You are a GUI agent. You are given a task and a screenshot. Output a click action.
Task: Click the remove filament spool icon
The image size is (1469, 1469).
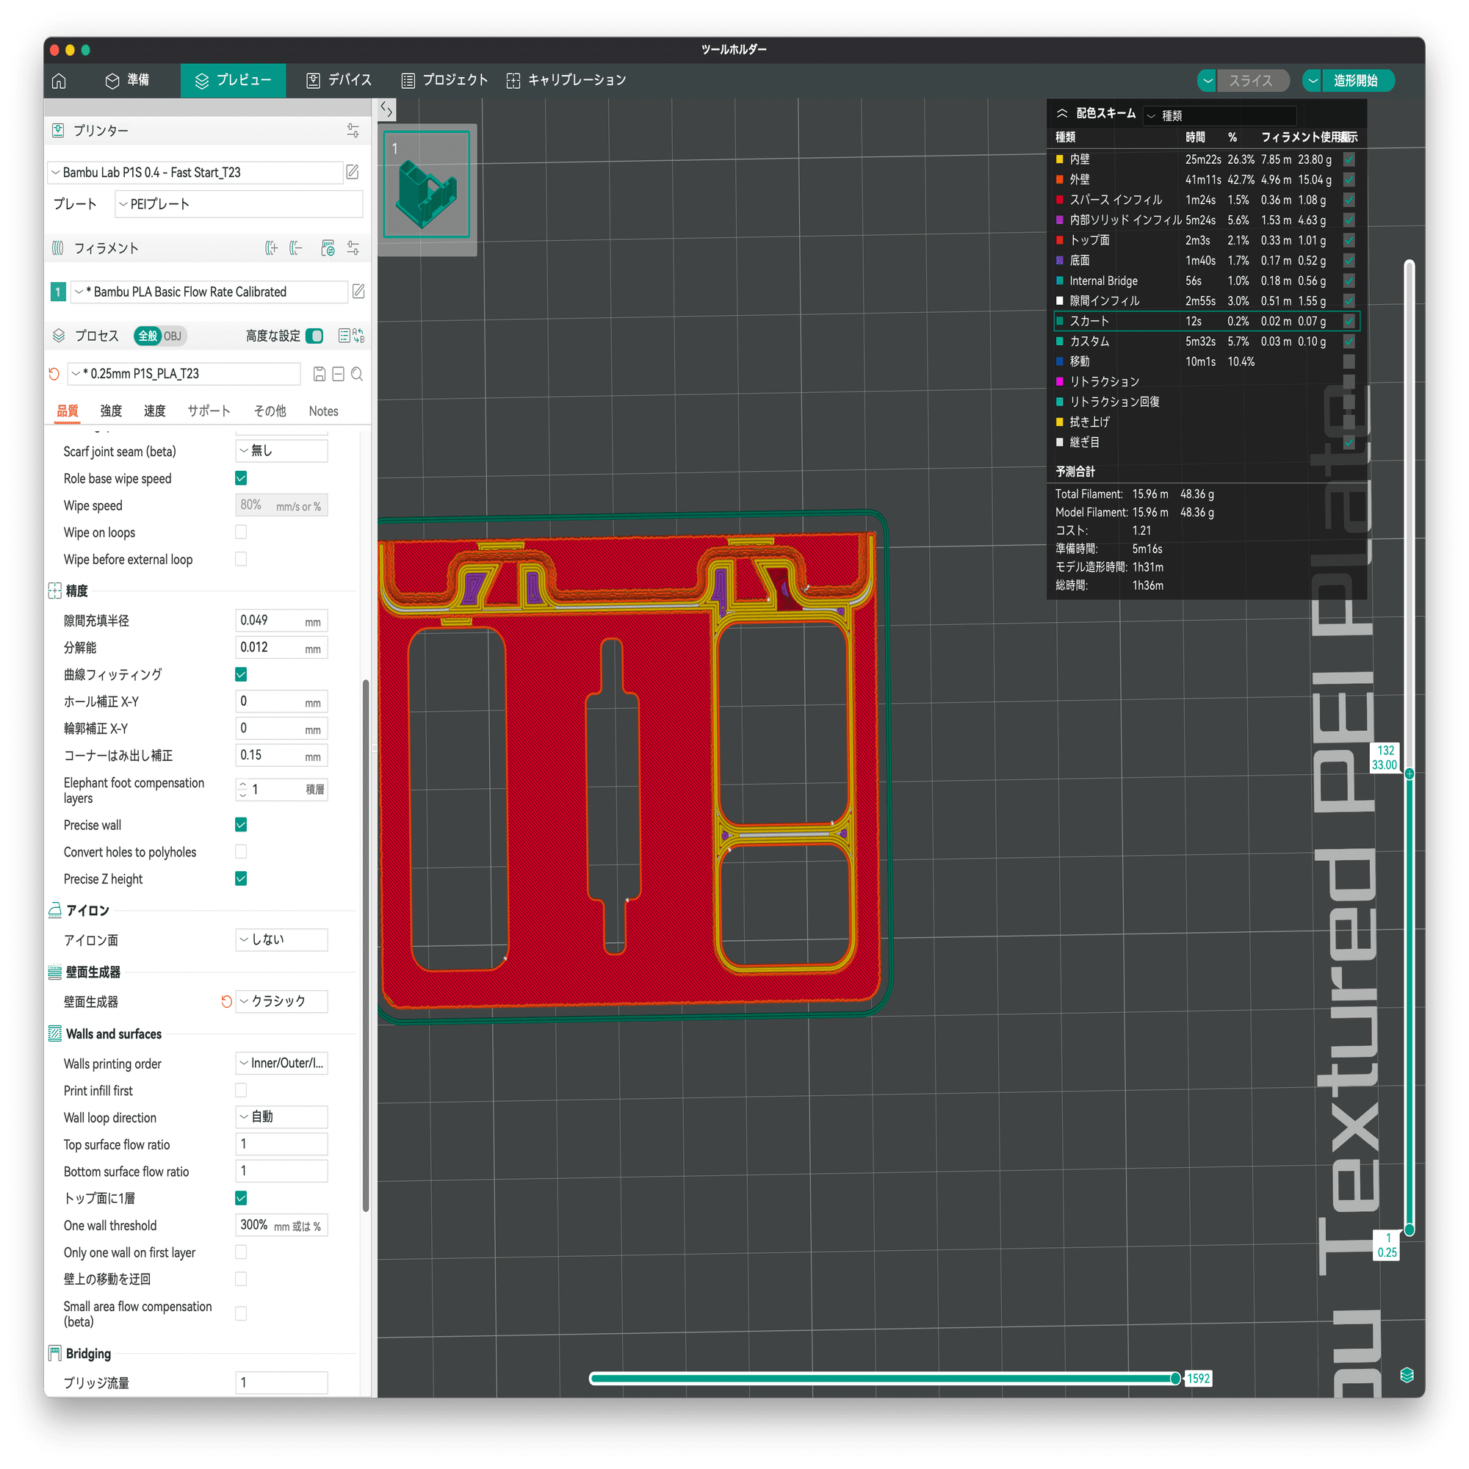297,248
